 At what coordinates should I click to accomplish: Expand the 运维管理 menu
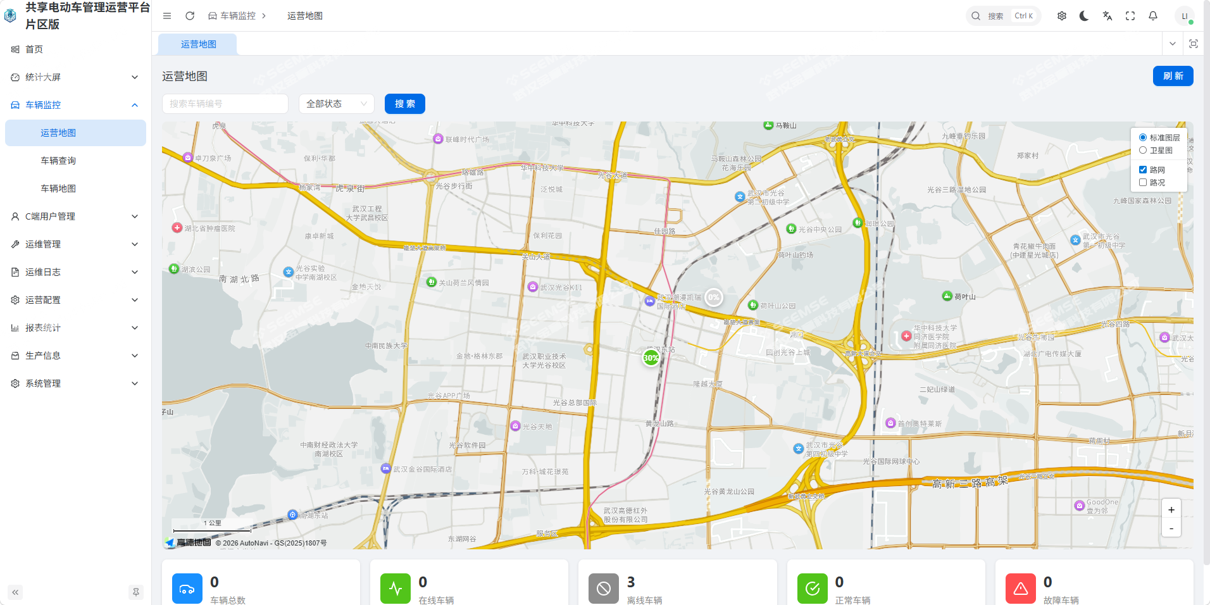coord(76,244)
